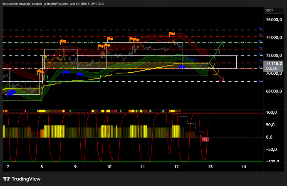
Task: Select date 9 on the time axis
Action: click(75, 166)
